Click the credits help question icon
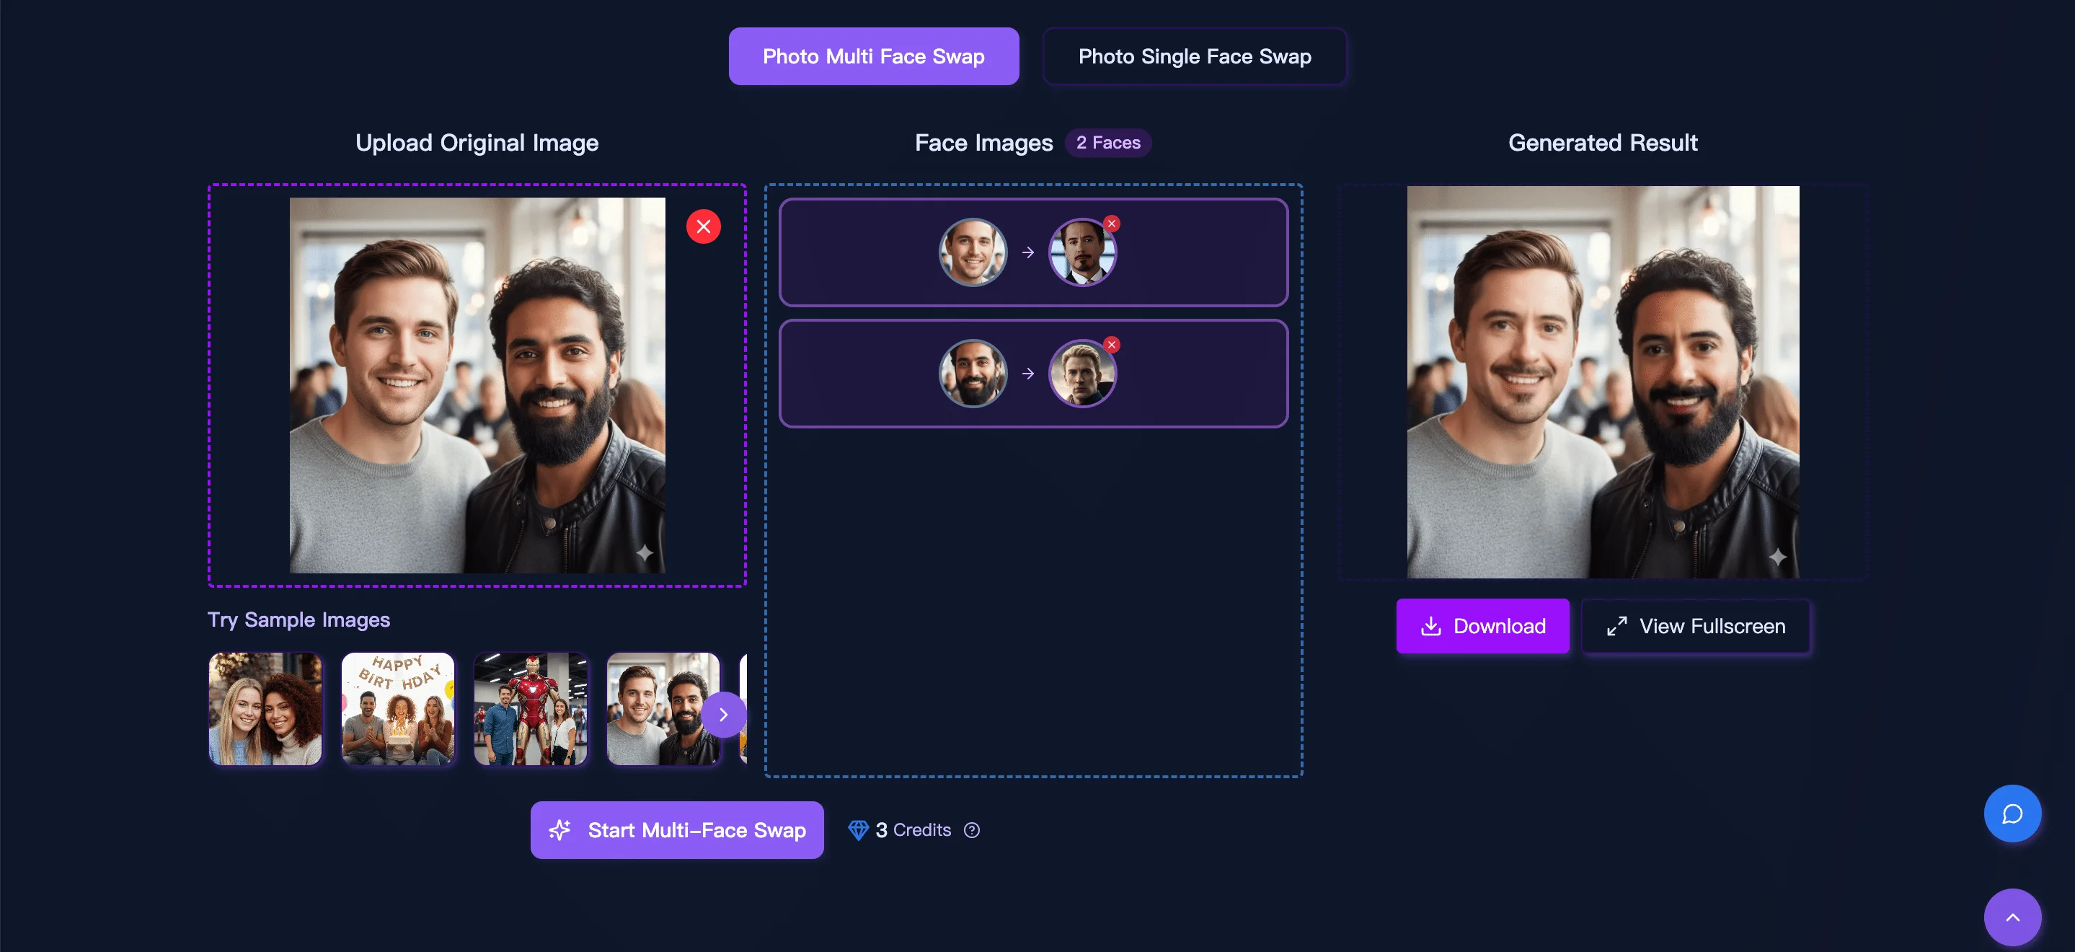2075x952 pixels. (x=971, y=829)
